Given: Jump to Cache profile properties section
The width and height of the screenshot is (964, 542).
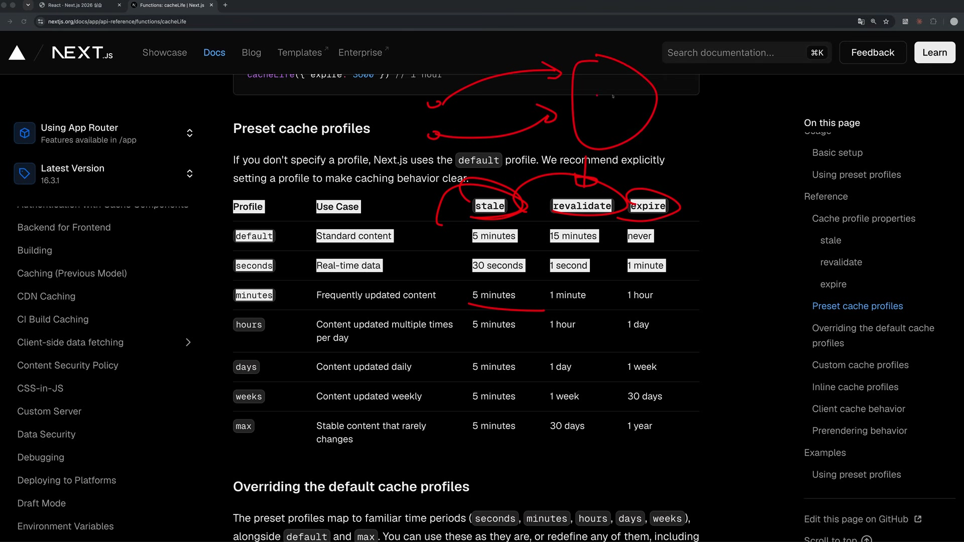Looking at the screenshot, I should point(864,219).
